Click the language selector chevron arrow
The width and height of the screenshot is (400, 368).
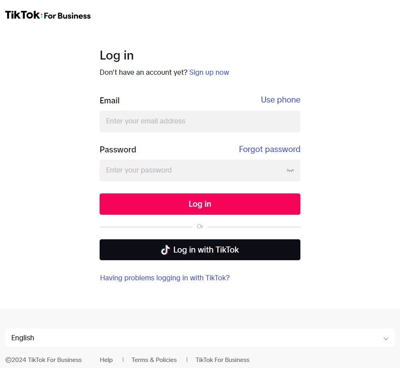(x=386, y=338)
